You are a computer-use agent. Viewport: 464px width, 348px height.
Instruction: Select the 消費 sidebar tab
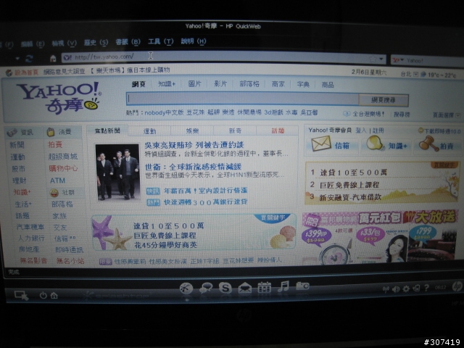coord(61,132)
